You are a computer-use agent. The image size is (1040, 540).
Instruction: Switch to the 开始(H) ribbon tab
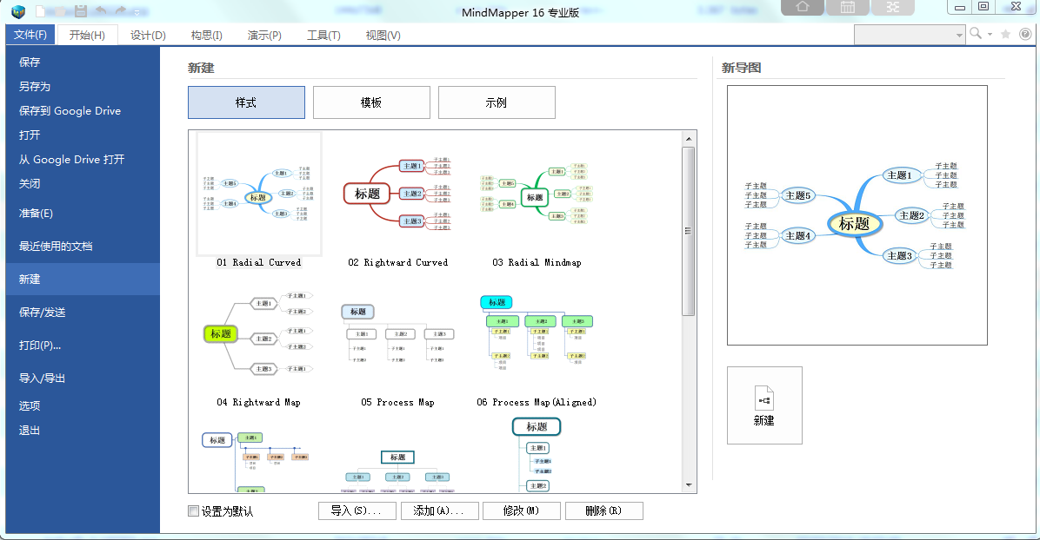[x=87, y=35]
